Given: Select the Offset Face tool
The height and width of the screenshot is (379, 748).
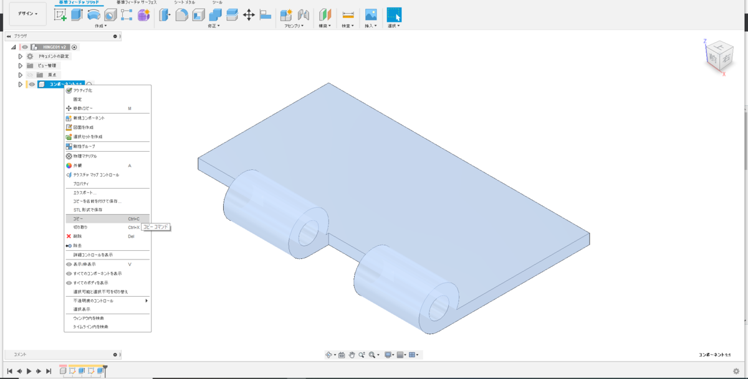Looking at the screenshot, I should click(x=232, y=14).
